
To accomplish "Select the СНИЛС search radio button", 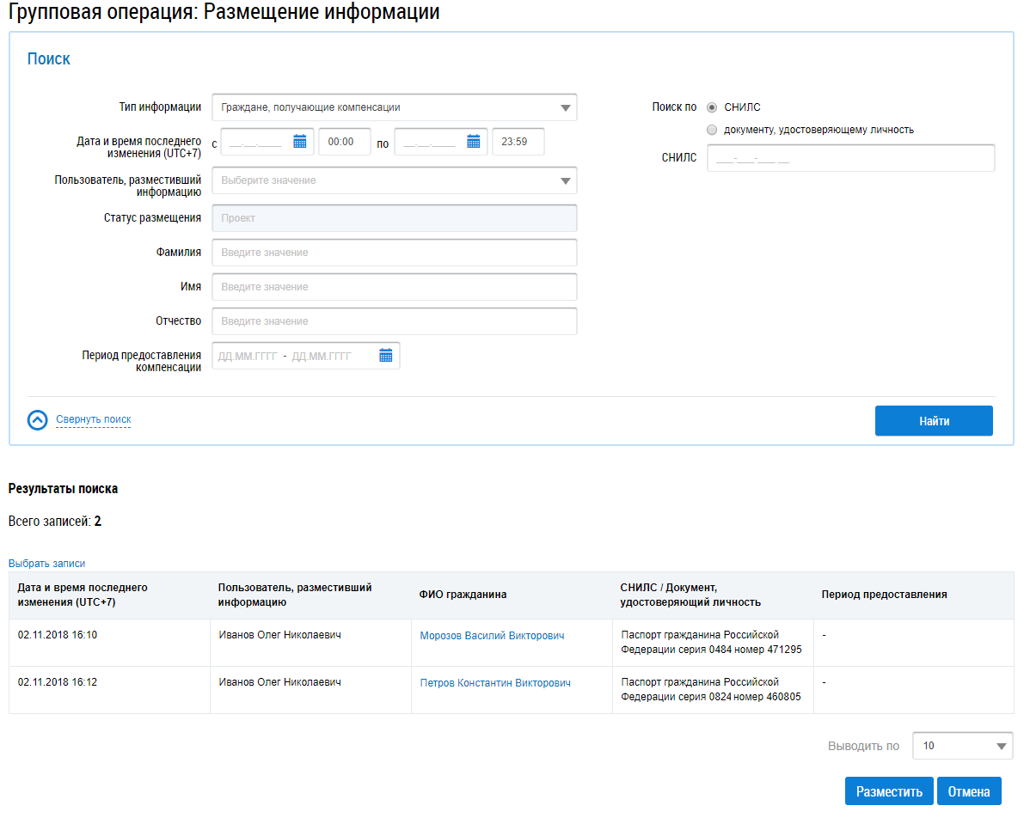I will click(711, 107).
